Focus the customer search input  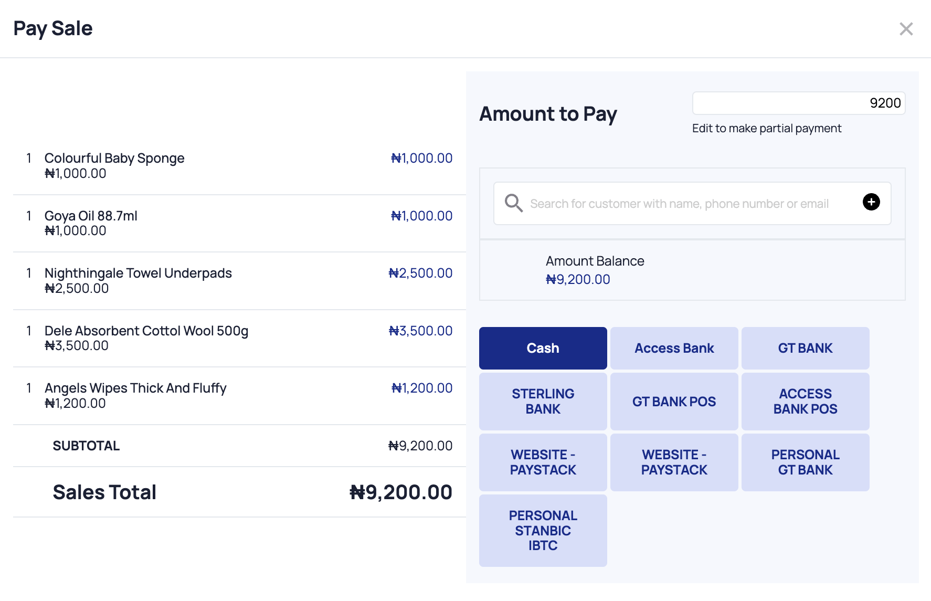point(679,204)
